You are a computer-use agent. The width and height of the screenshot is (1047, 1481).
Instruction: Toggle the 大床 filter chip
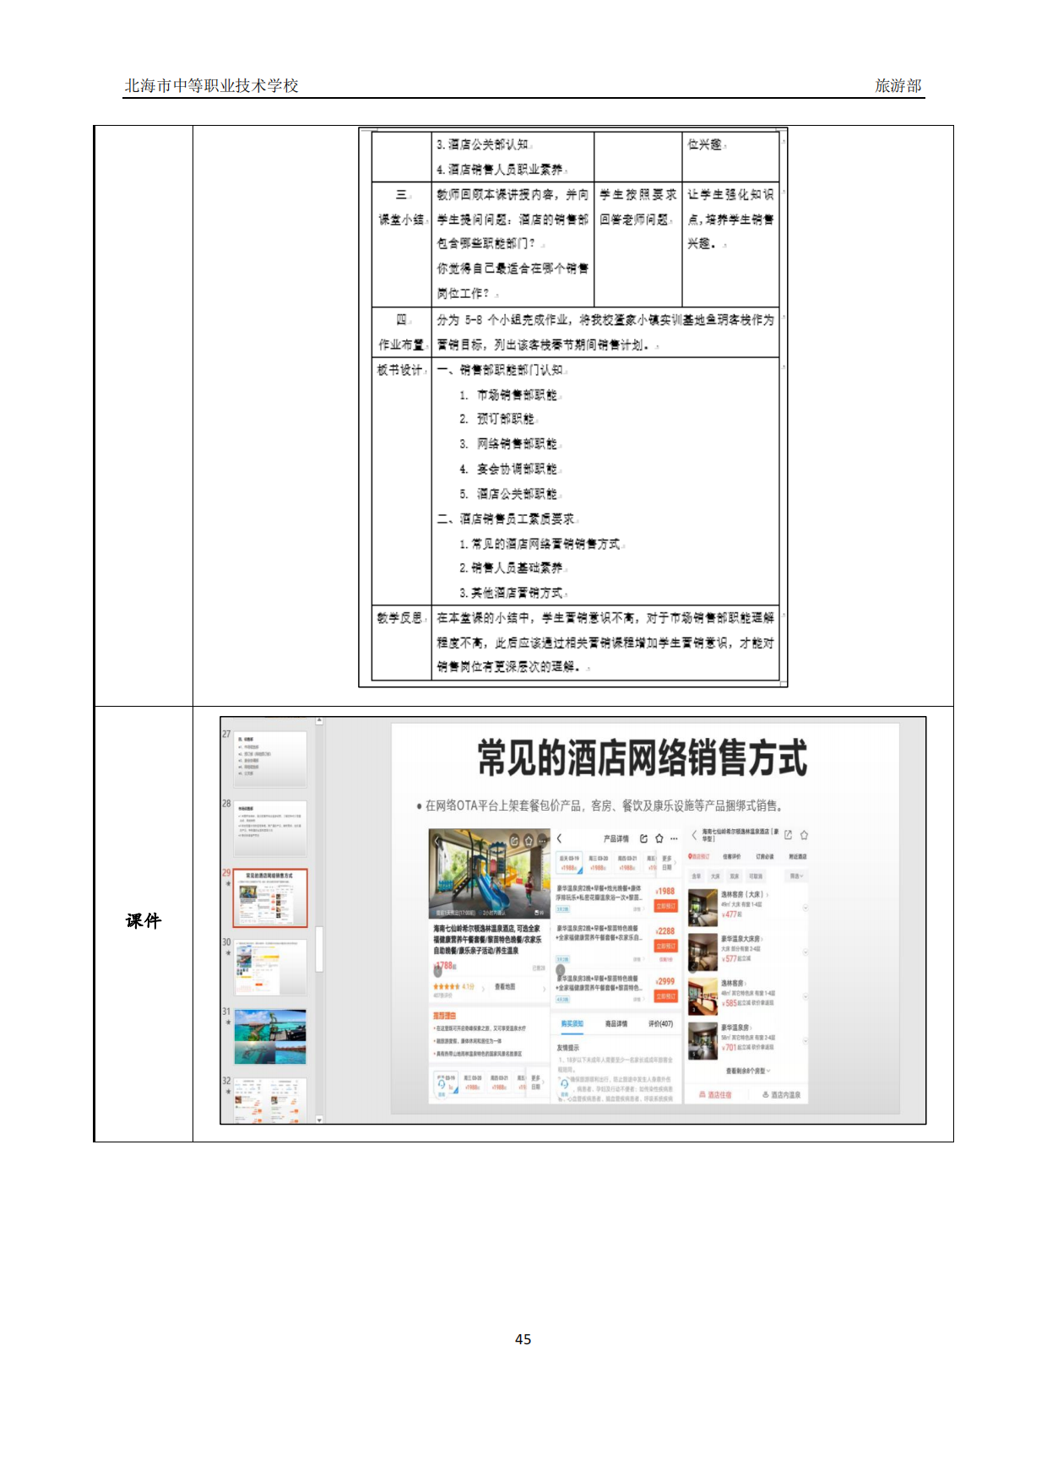coord(715,876)
